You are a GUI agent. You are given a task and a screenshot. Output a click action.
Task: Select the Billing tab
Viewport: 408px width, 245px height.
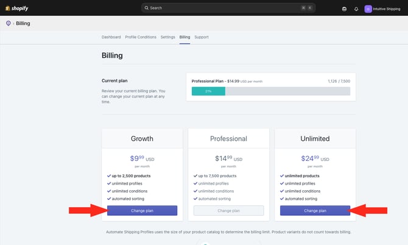click(x=185, y=37)
